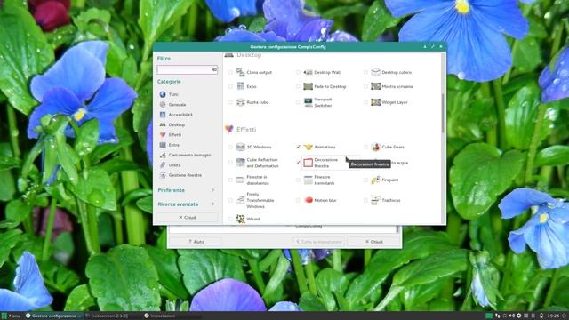Open the Clona output plugin icon
The image size is (569, 320).
point(240,72)
